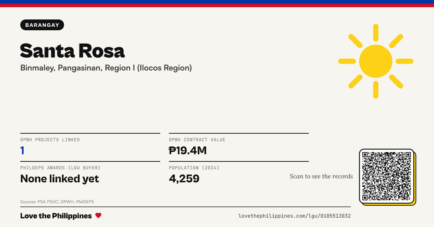This screenshot has width=434, height=227.
Task: Click the DPWH PROJECTS LINKED label
Action: pyautogui.click(x=50, y=140)
